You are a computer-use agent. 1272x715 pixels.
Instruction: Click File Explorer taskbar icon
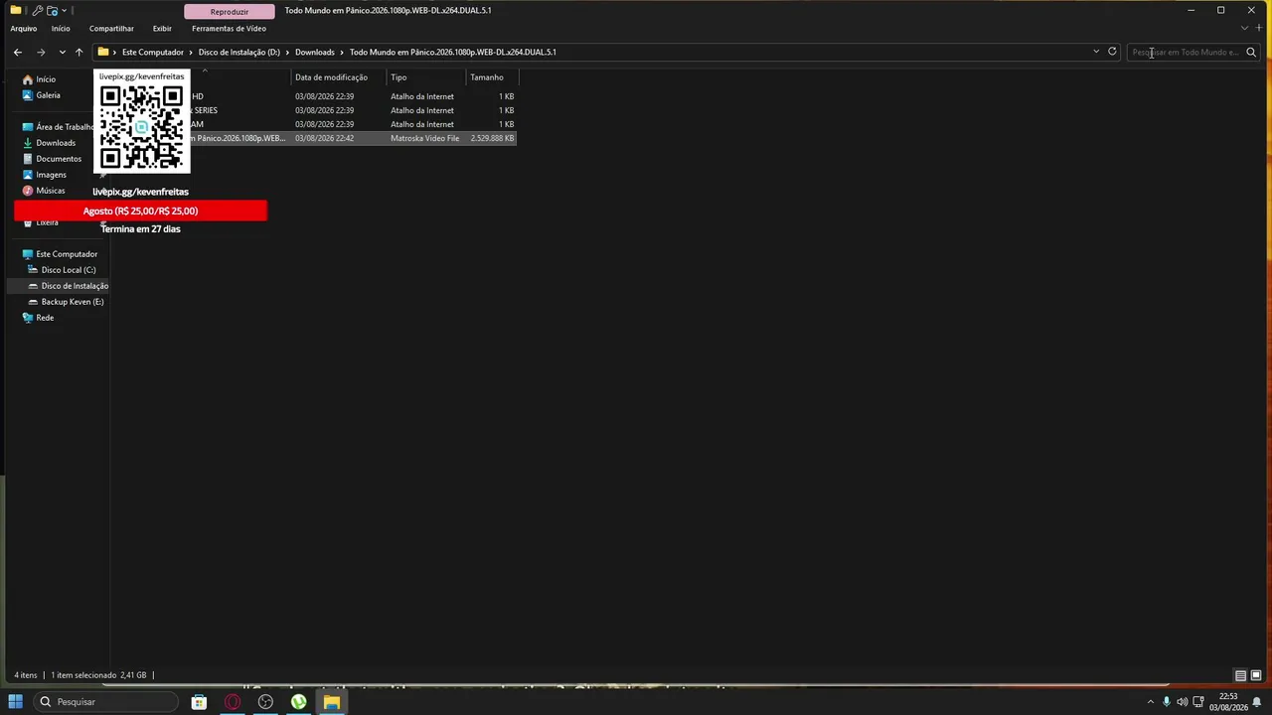point(332,702)
